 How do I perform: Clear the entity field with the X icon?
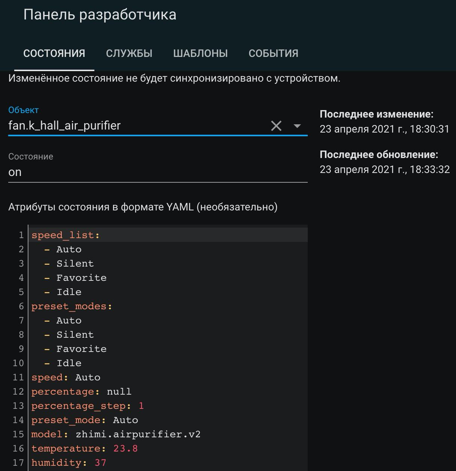276,126
